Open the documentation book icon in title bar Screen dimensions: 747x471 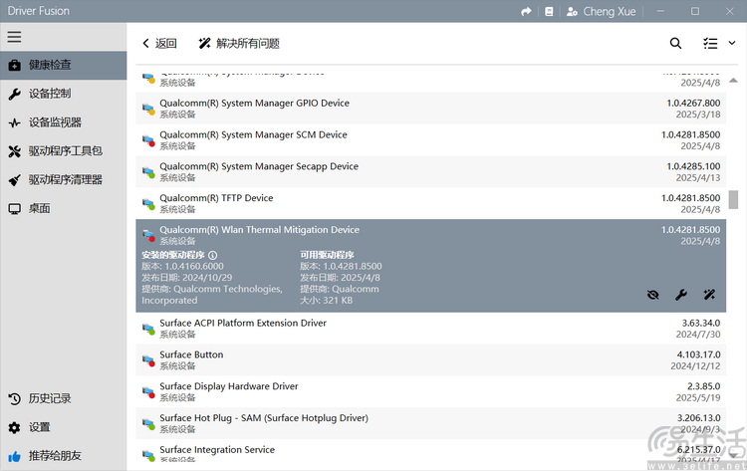(549, 11)
